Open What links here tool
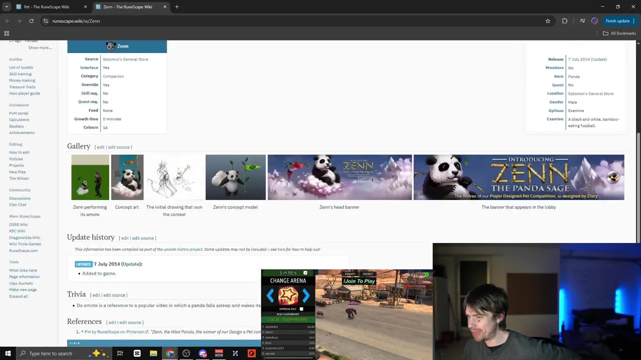The height and width of the screenshot is (360, 641). coord(23,270)
